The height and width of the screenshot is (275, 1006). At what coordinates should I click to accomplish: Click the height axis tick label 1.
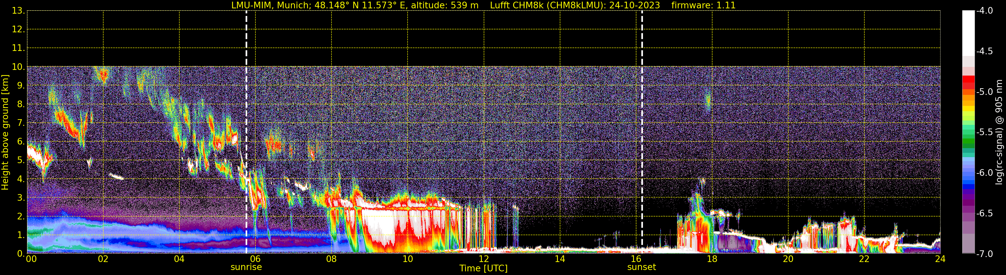[x=20, y=235]
